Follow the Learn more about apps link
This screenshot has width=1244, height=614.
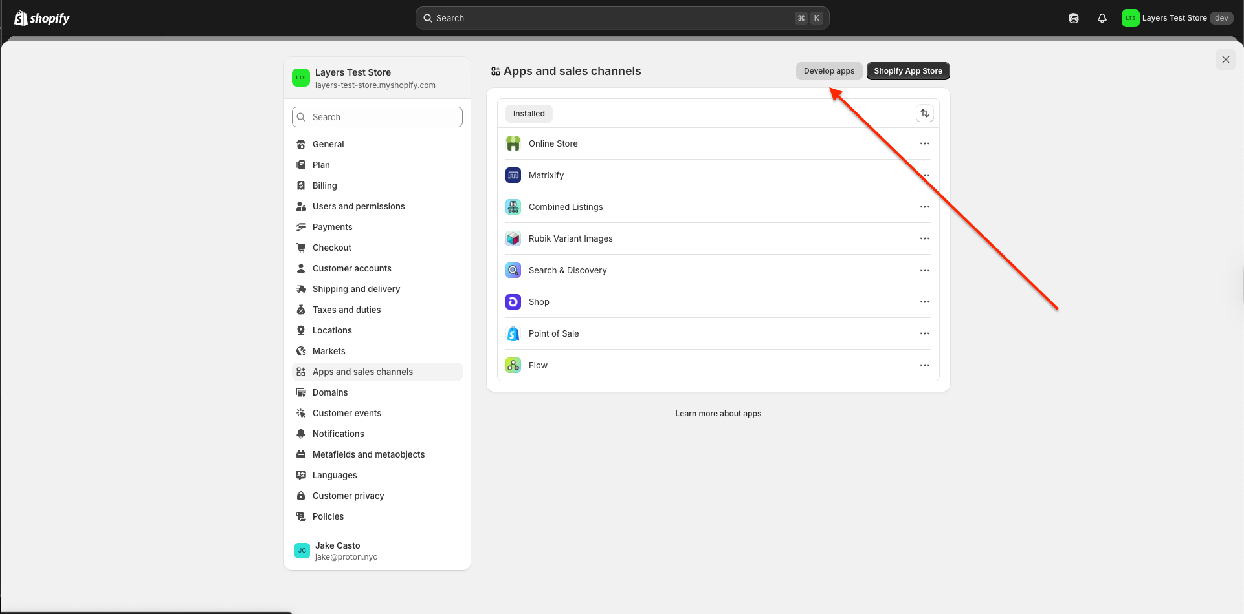coord(718,414)
